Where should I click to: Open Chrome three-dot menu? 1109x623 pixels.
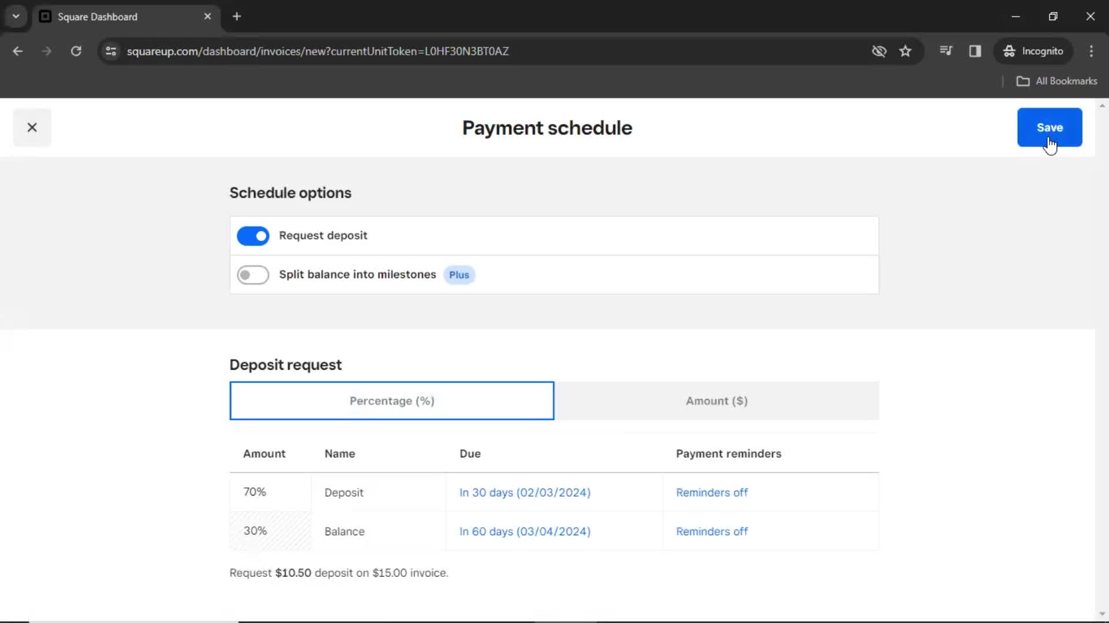tap(1091, 51)
